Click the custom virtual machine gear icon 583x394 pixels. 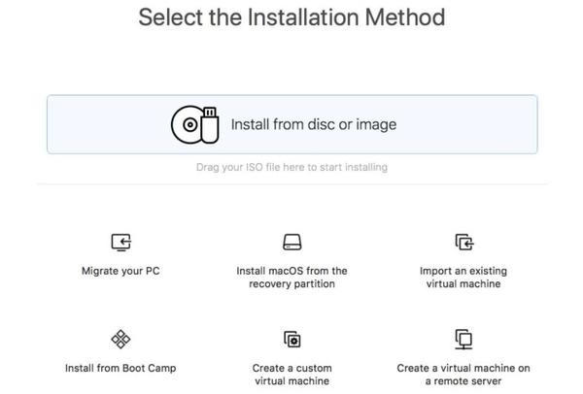pos(292,339)
